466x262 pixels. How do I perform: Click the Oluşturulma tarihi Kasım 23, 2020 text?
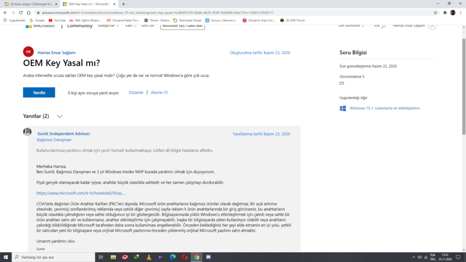click(260, 53)
